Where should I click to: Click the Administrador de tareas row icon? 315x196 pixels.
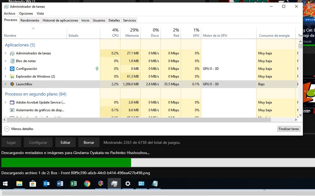click(x=12, y=53)
